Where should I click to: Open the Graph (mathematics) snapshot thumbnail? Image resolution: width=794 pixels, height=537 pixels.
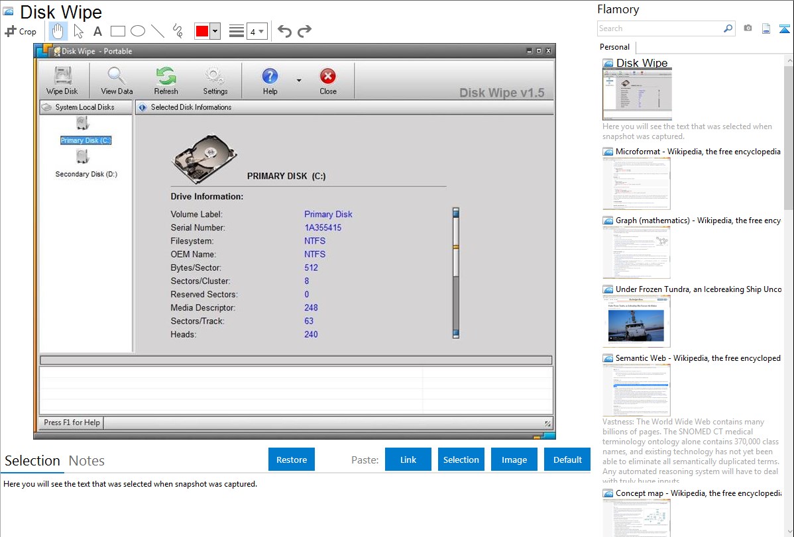pyautogui.click(x=636, y=252)
